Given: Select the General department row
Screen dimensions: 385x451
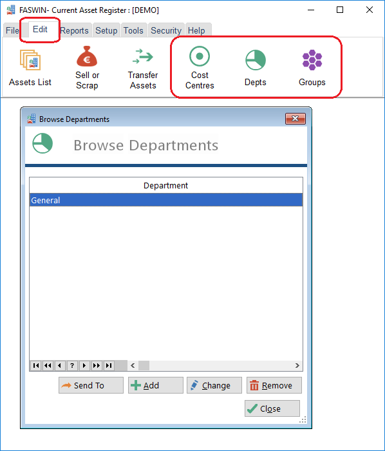Looking at the screenshot, I should tap(166, 200).
